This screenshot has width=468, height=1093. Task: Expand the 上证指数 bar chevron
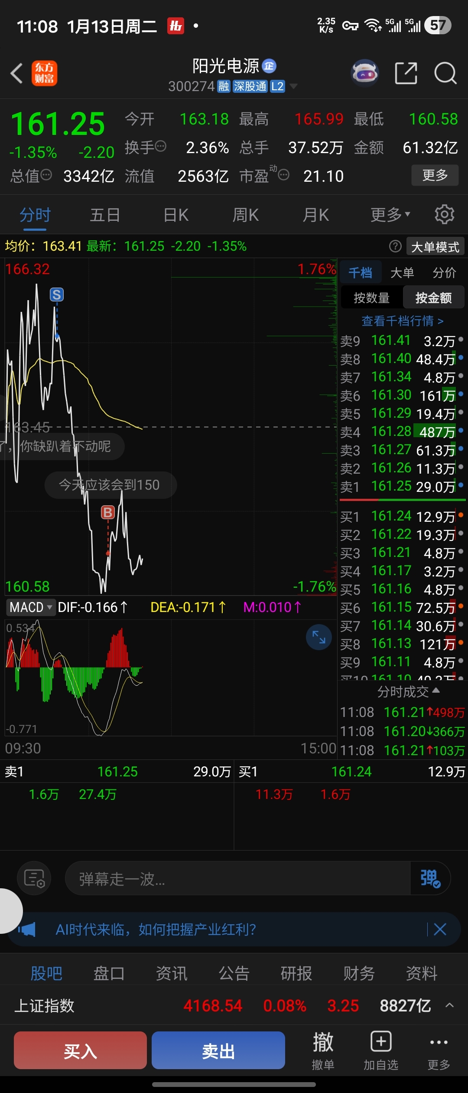450,1005
